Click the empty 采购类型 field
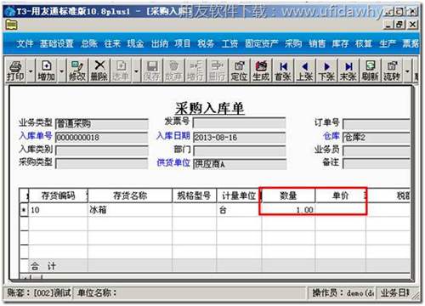The height and width of the screenshot is (306, 425). tap(102, 163)
